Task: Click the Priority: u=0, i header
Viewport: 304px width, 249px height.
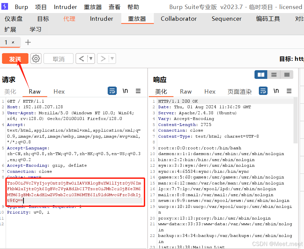Action: 28,212
